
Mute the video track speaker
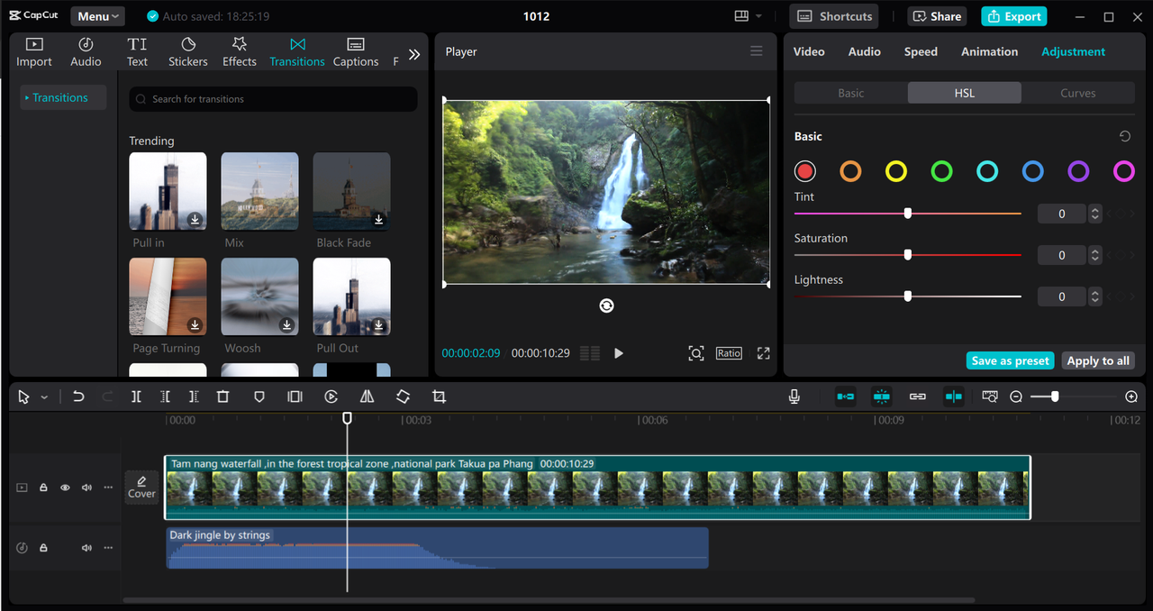(x=86, y=488)
